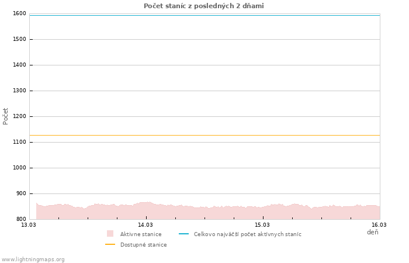Toggle the Dostupné stanice legend label
This screenshot has width=409, height=263.
144,245
